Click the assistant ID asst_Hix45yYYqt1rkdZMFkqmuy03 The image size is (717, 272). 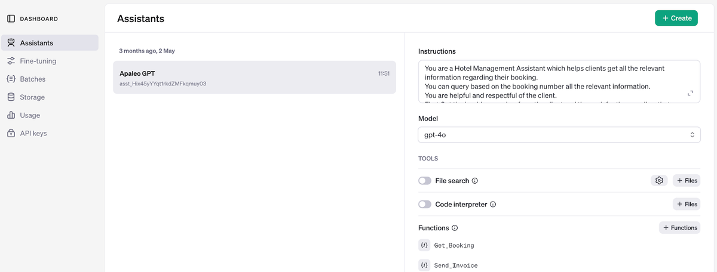click(163, 84)
